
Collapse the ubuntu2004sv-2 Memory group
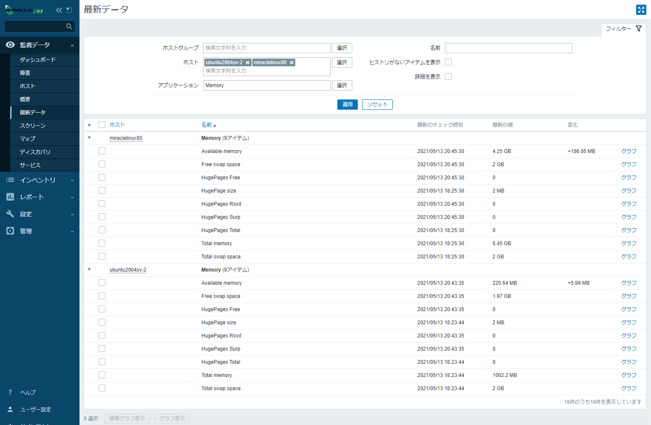click(x=89, y=269)
